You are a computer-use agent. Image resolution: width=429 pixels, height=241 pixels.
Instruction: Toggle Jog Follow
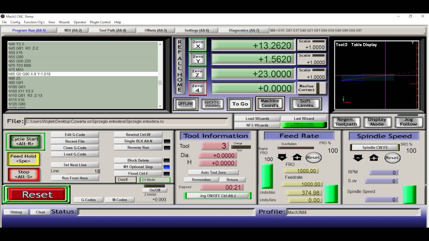[408, 122]
